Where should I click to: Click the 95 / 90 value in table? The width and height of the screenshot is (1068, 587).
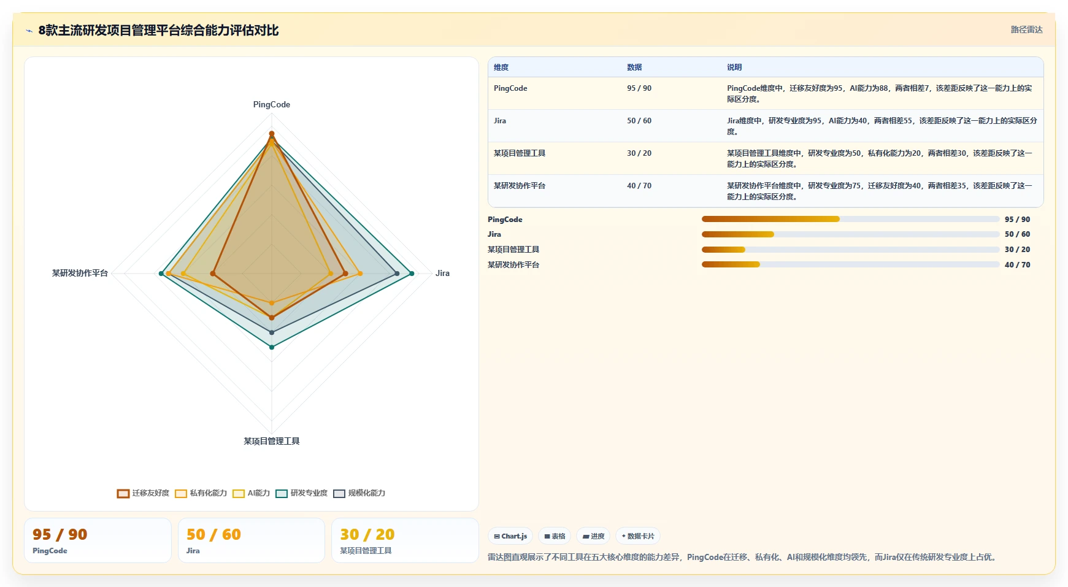coord(639,88)
